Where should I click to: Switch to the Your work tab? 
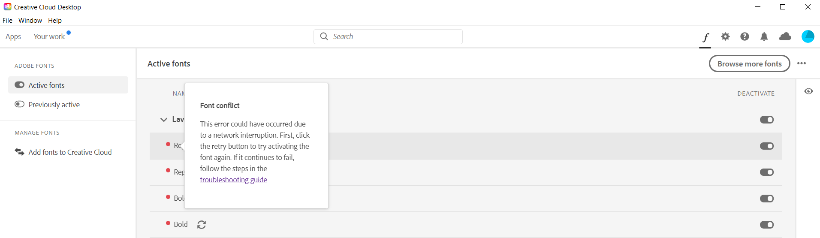49,37
